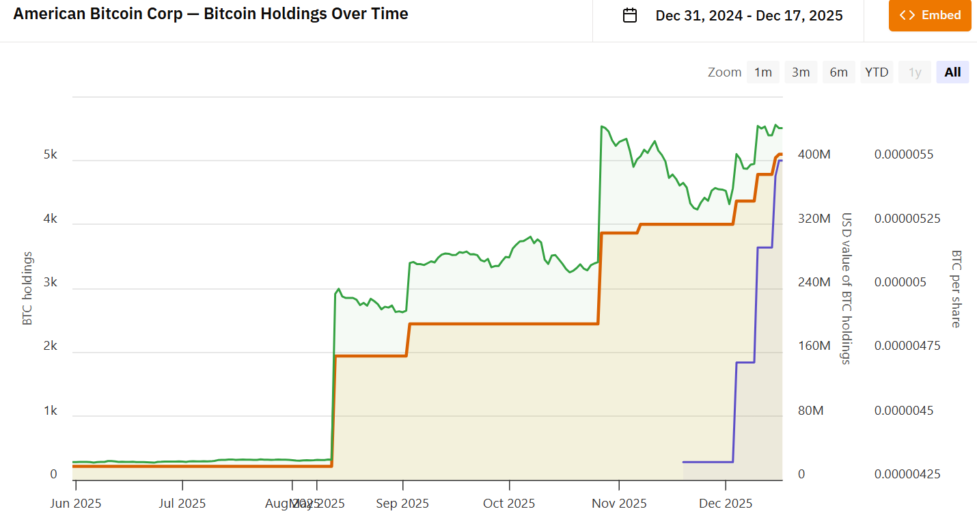
Task: Click the Jul 2025 axis marker
Action: pos(182,504)
